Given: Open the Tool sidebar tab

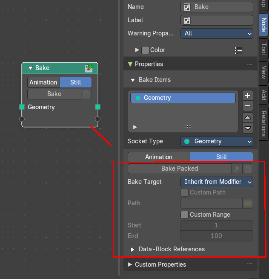Looking at the screenshot, I should (x=263, y=49).
